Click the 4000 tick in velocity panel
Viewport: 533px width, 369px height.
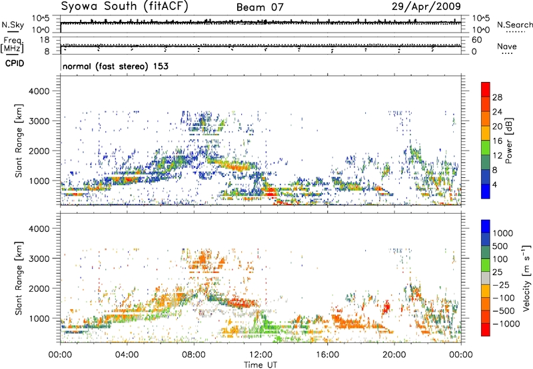[x=39, y=228]
